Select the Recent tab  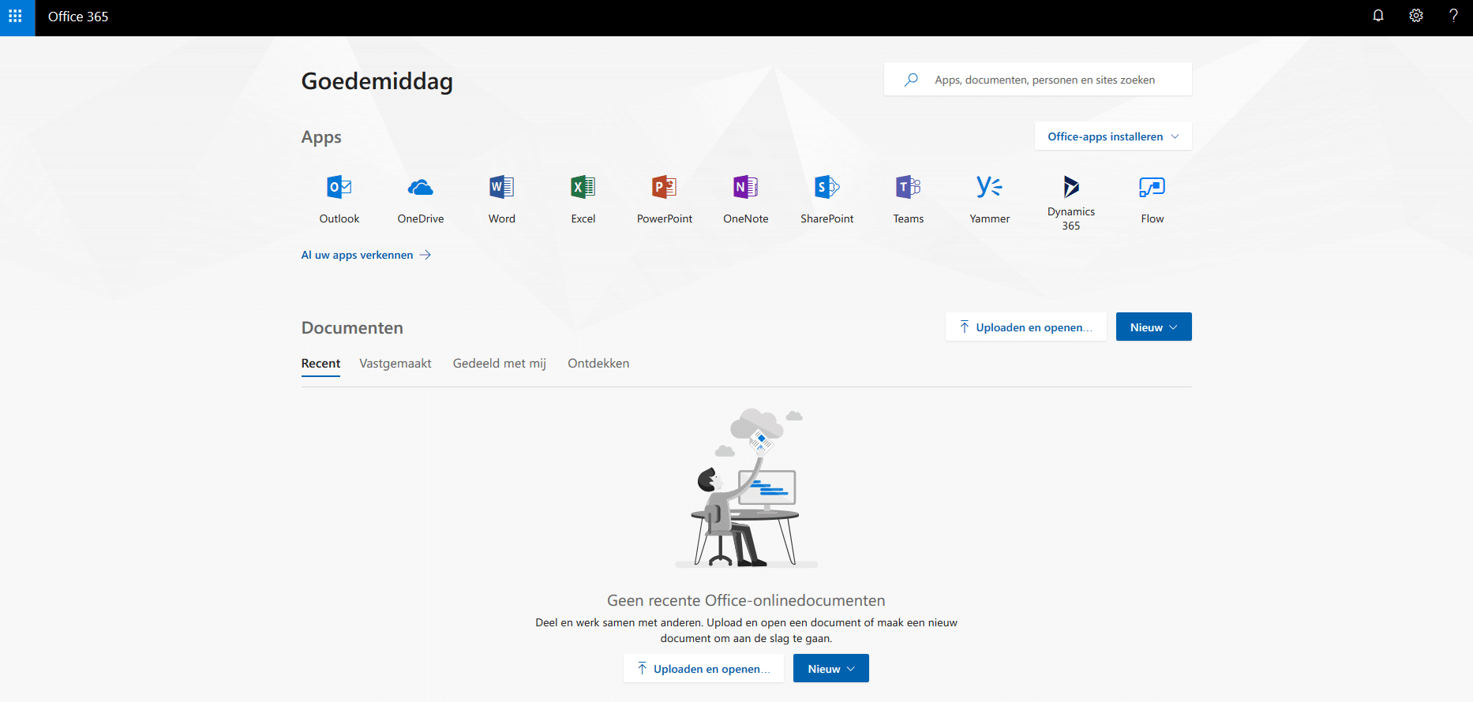point(320,364)
